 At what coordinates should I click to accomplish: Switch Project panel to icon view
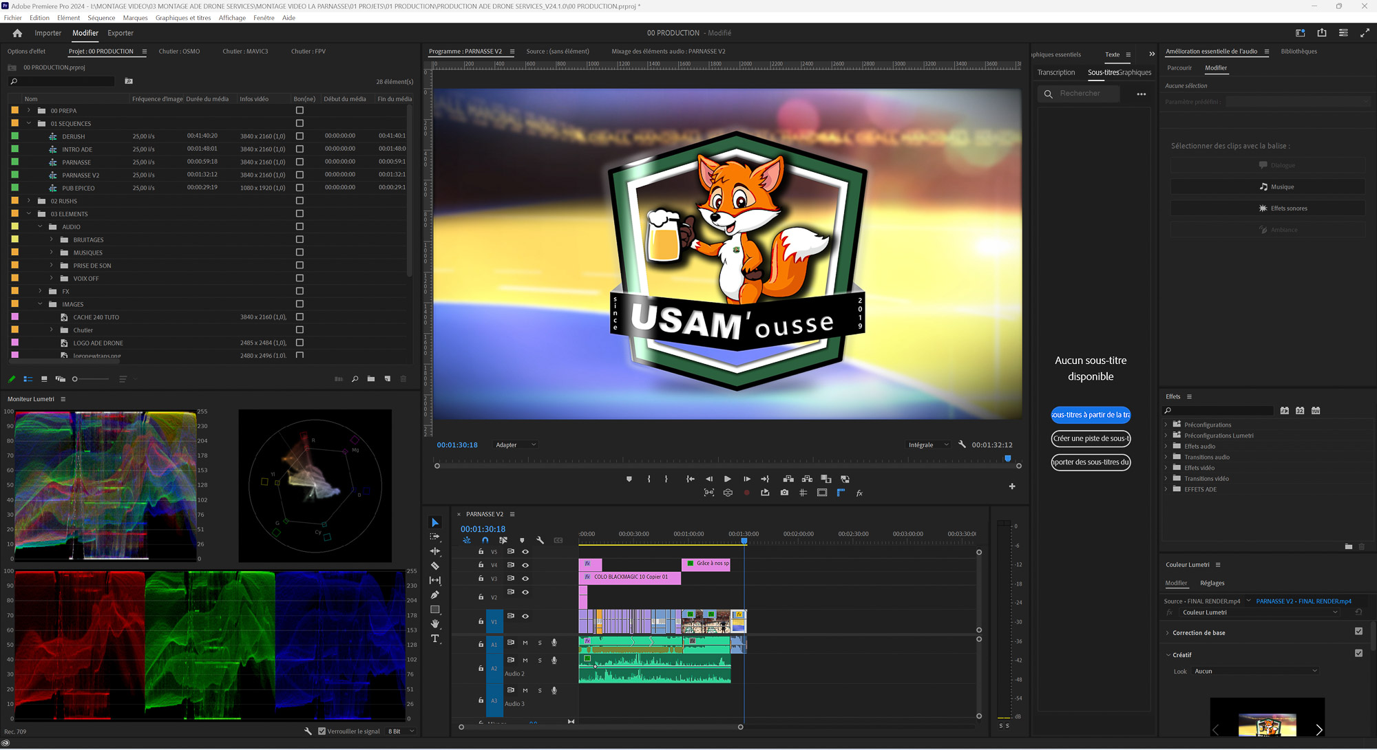click(x=44, y=379)
